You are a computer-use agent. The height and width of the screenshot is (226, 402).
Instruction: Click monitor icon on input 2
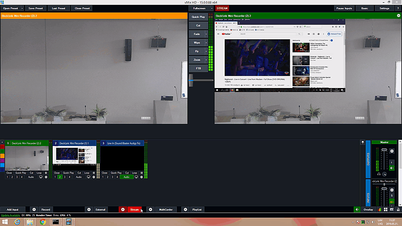click(88, 177)
